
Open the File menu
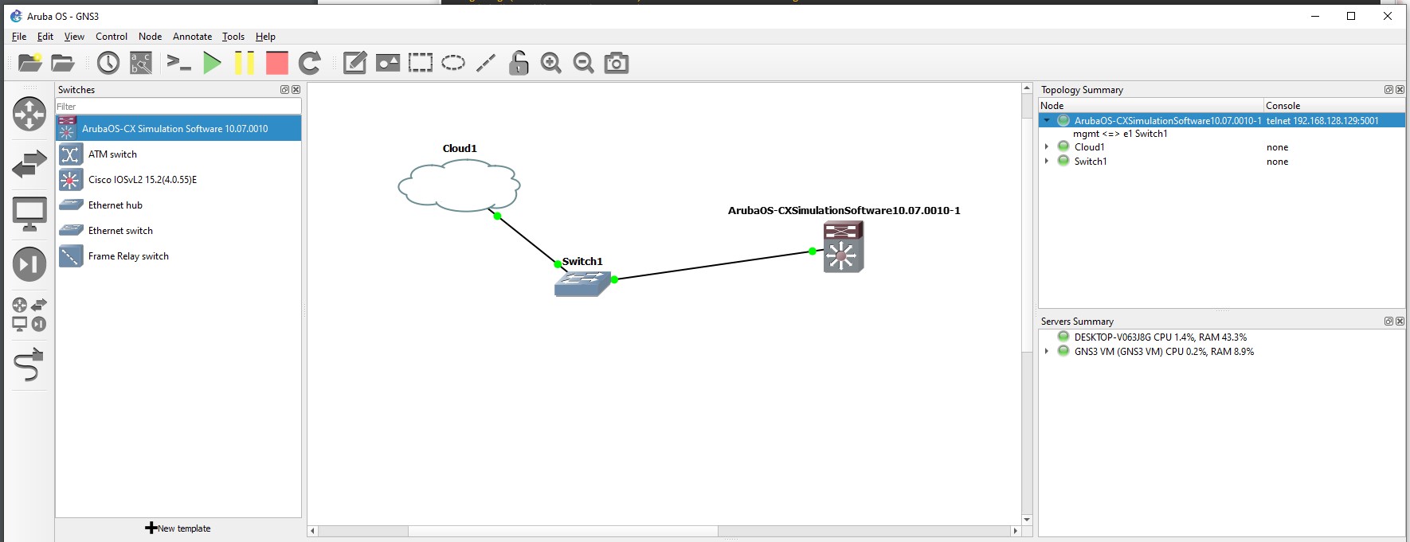pos(19,37)
